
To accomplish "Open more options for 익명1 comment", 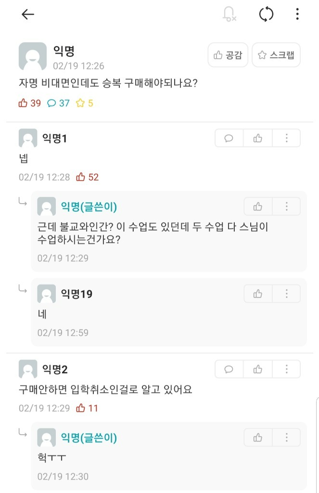I will click(286, 138).
